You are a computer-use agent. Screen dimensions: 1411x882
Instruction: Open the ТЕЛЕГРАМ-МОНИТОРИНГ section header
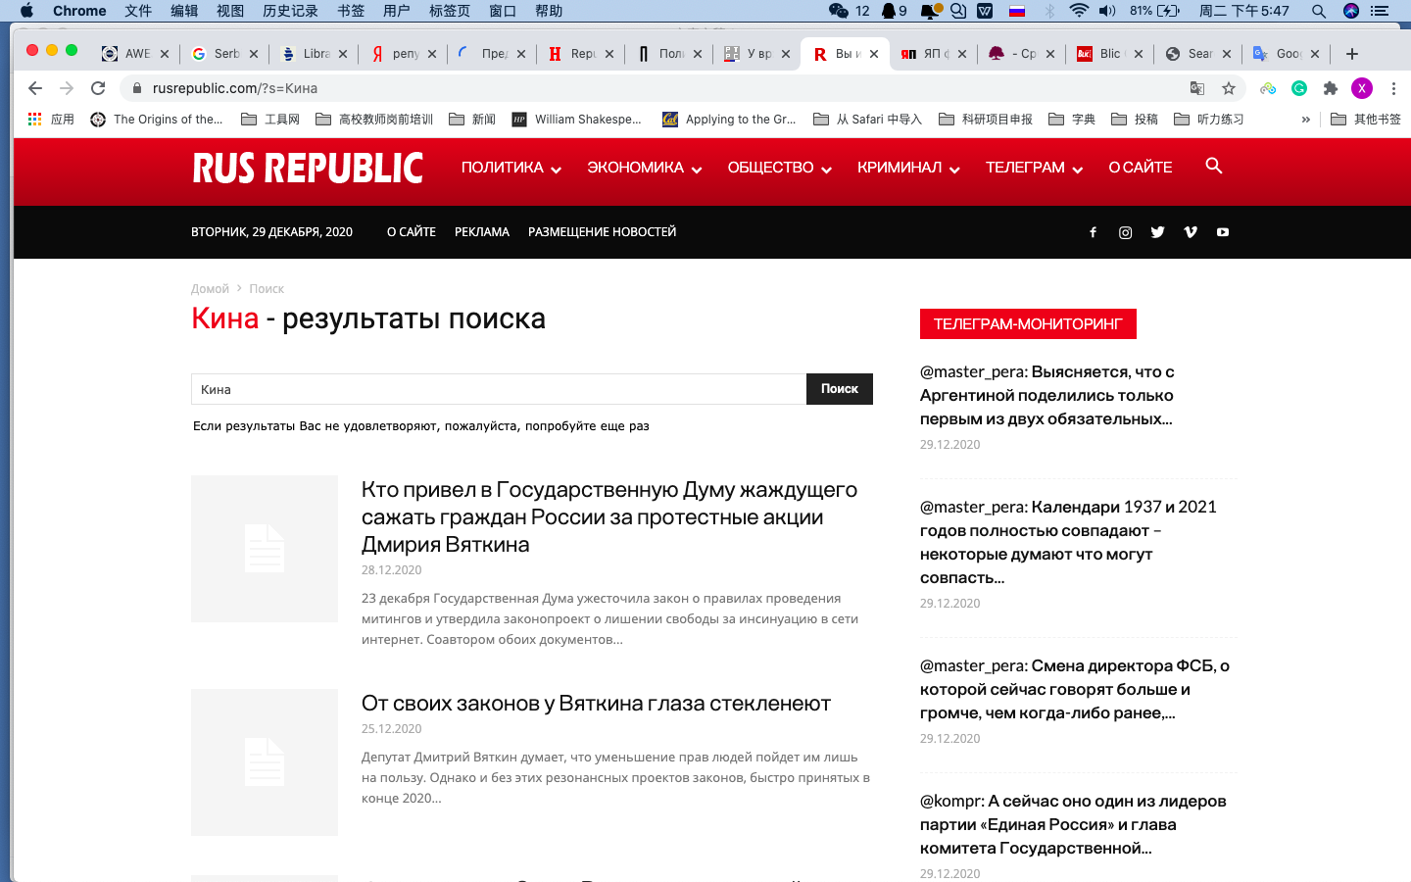pos(1028,324)
